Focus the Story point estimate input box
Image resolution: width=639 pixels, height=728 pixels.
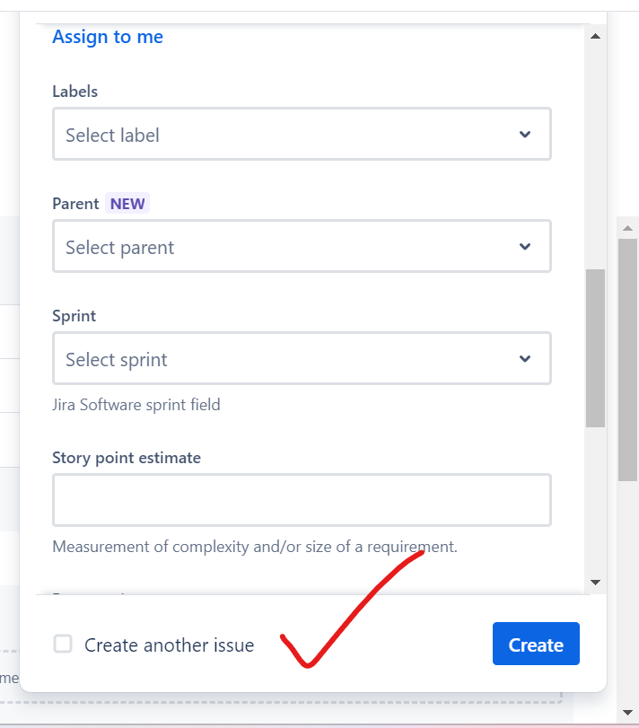tap(302, 500)
